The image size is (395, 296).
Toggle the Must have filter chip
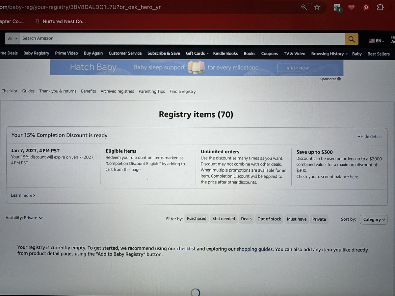(x=297, y=219)
